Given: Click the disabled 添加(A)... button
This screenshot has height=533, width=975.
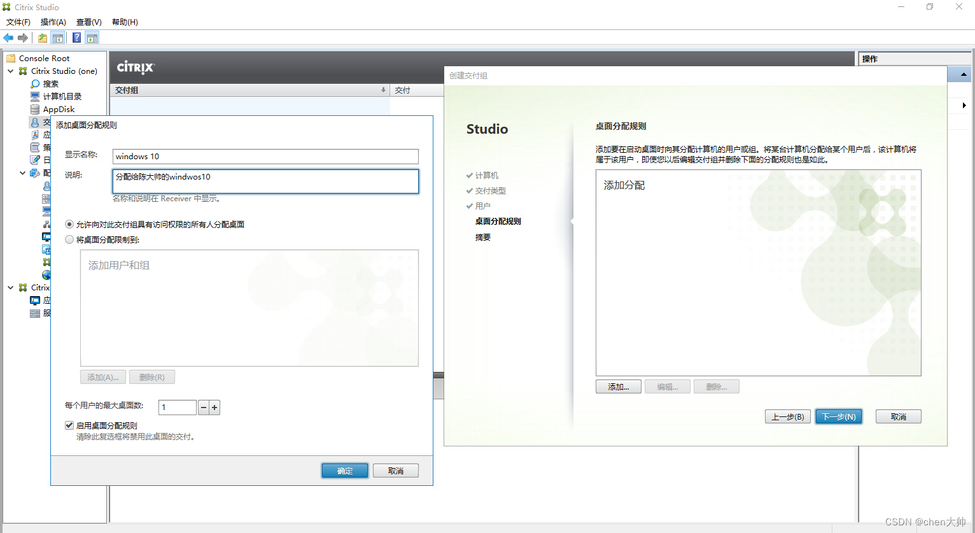Looking at the screenshot, I should click(103, 377).
